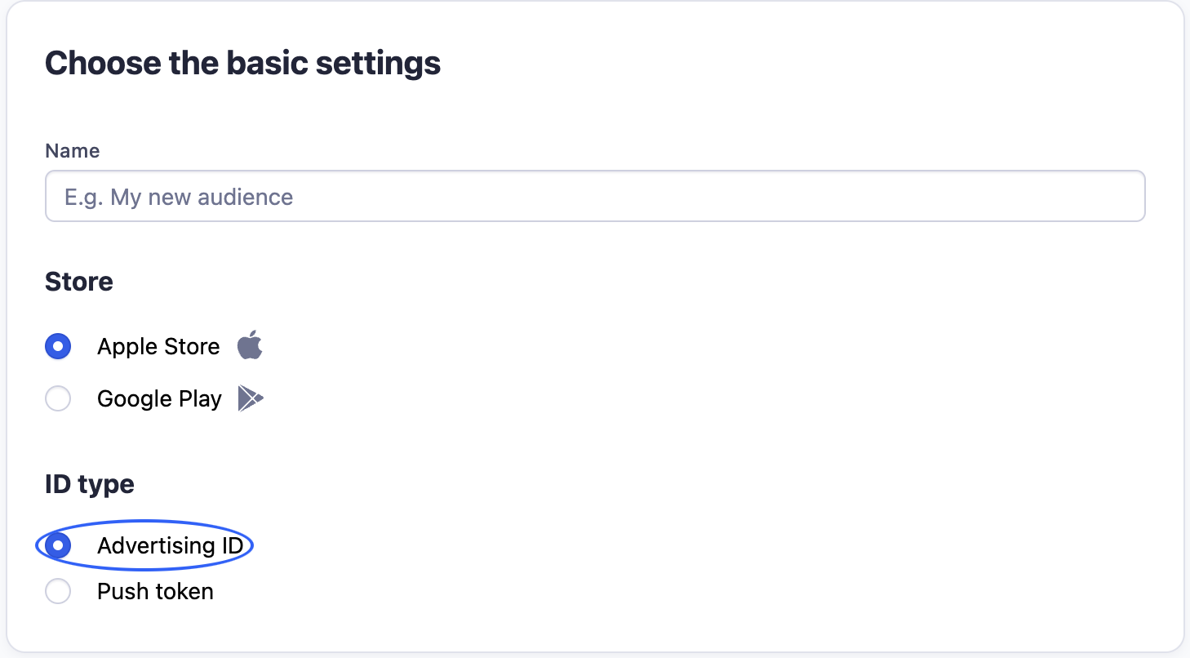Focus the Name input field
This screenshot has width=1190, height=658.
coord(594,196)
